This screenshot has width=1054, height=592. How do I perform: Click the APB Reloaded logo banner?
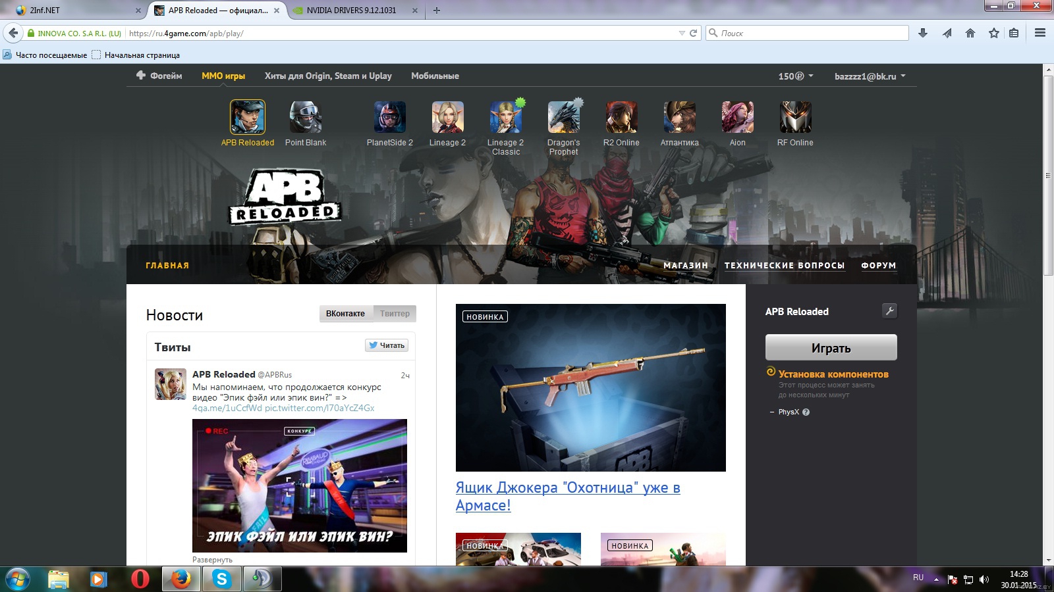coord(285,197)
